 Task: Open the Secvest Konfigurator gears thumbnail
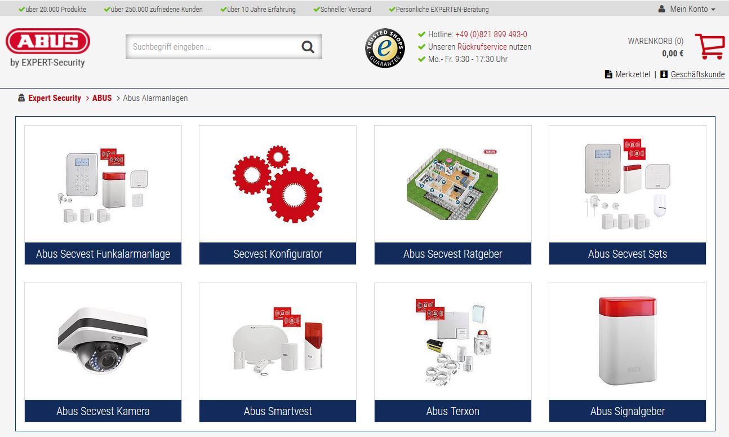coord(278,184)
